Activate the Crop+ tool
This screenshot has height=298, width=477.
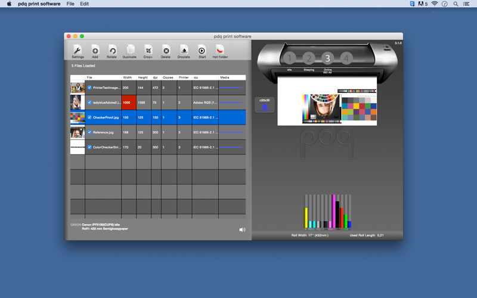point(148,51)
